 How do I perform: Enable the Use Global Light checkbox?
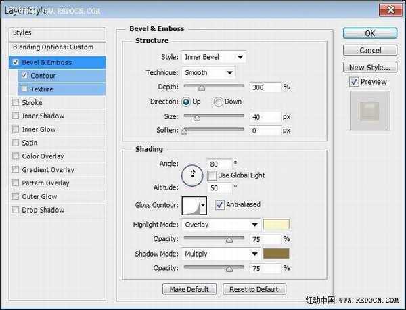pyautogui.click(x=212, y=175)
